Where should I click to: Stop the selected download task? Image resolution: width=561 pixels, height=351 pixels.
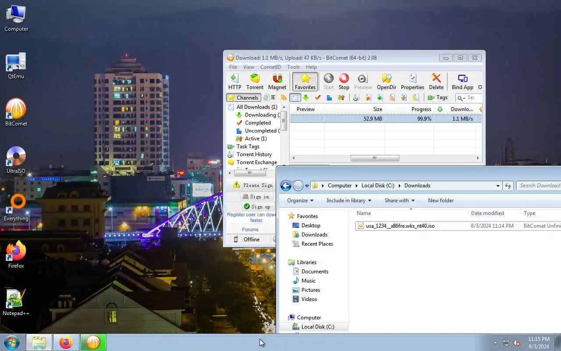click(x=344, y=82)
